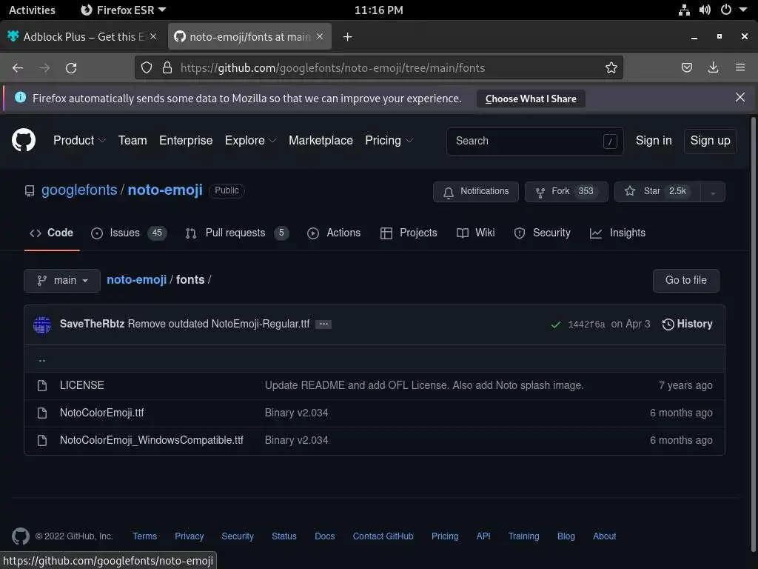Viewport: 758px width, 569px height.
Task: Bookmark this page with the star
Action: tap(611, 67)
